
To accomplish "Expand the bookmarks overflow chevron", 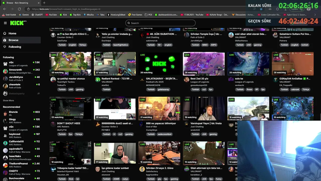I will (315, 15).
